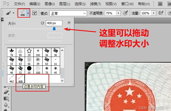Select the Blur droplet tool
The image size is (171, 111).
point(6,105)
